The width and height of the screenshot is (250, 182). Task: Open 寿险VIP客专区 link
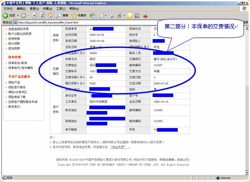pos(18,92)
